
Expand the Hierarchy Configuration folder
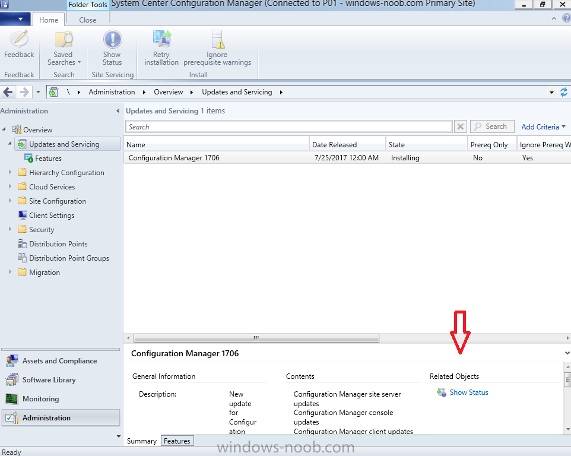coord(10,172)
